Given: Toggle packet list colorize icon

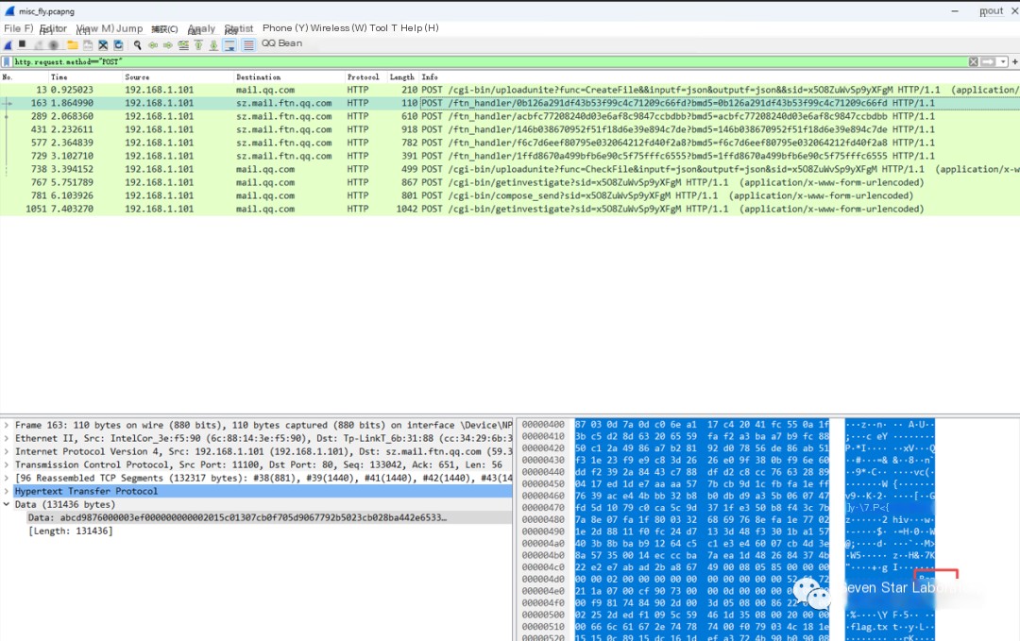Looking at the screenshot, I should click(x=248, y=45).
